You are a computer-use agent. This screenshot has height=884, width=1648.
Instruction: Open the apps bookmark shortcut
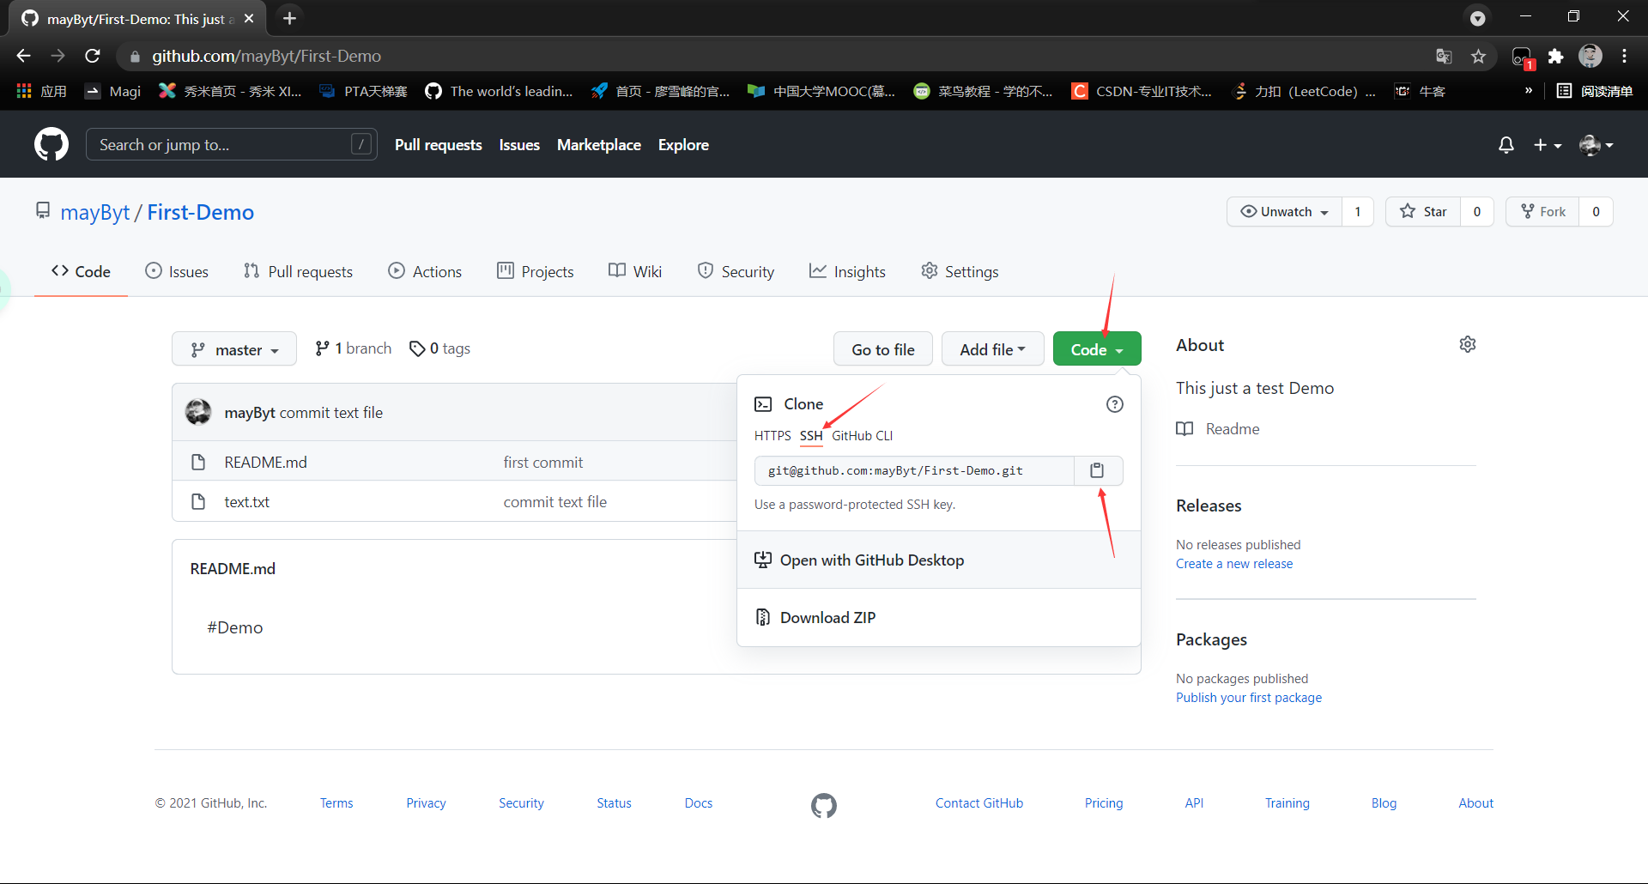click(41, 91)
